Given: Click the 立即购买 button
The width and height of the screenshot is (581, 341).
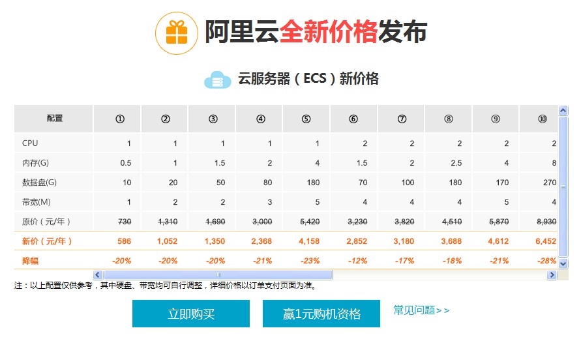Looking at the screenshot, I should click(x=191, y=314).
